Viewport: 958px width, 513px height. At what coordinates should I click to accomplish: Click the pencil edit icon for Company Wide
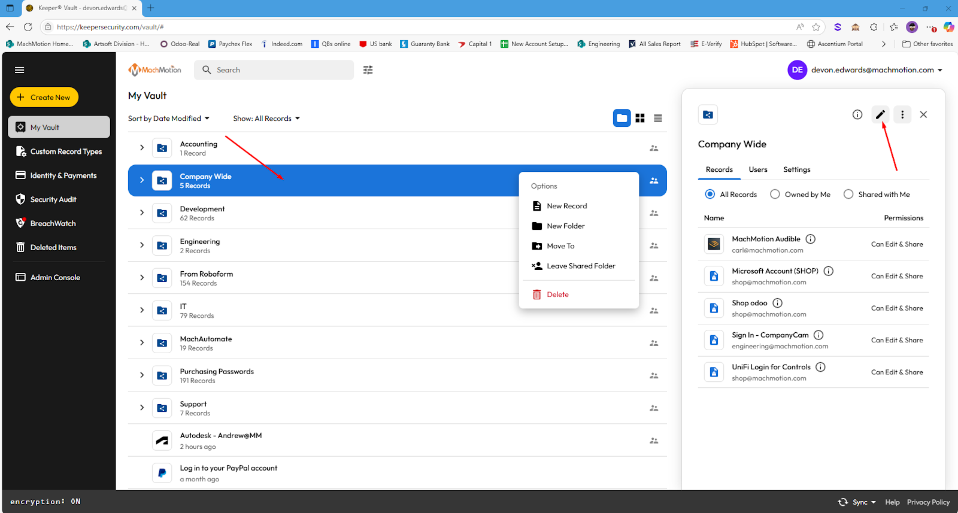coord(880,114)
